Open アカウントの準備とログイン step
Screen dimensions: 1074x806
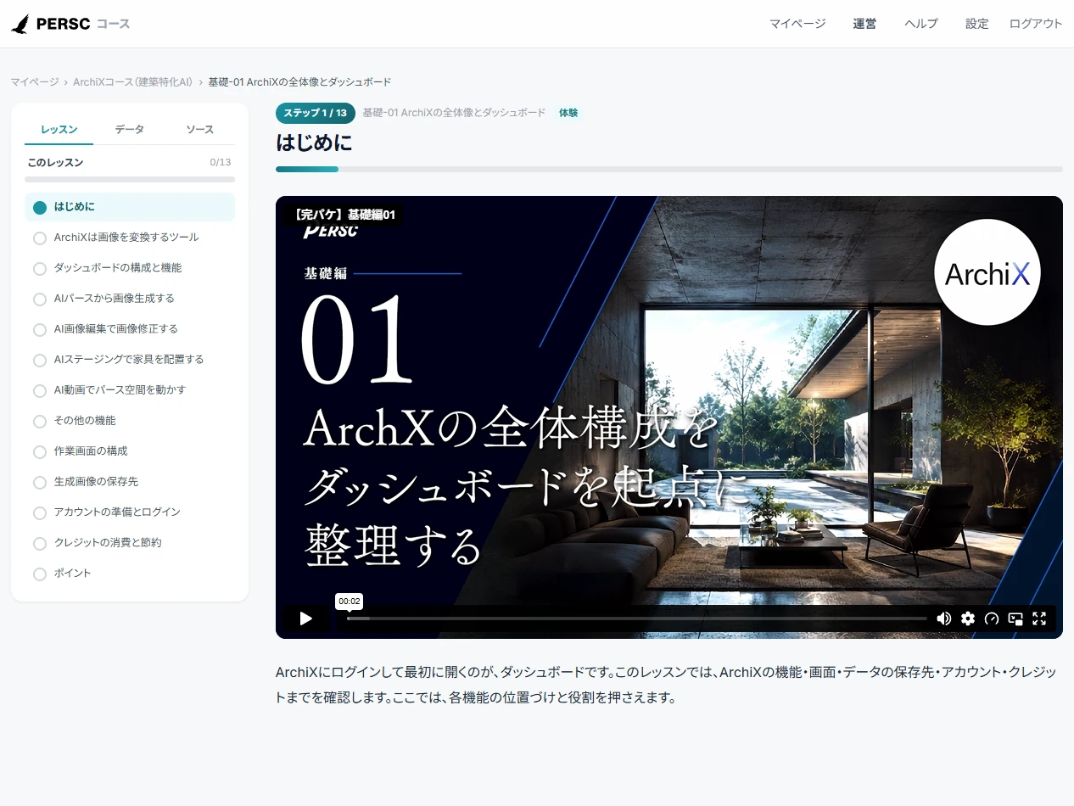[130, 512]
